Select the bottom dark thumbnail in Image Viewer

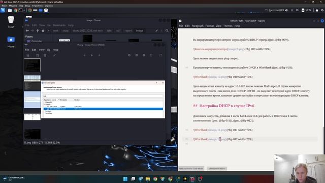[32, 134]
